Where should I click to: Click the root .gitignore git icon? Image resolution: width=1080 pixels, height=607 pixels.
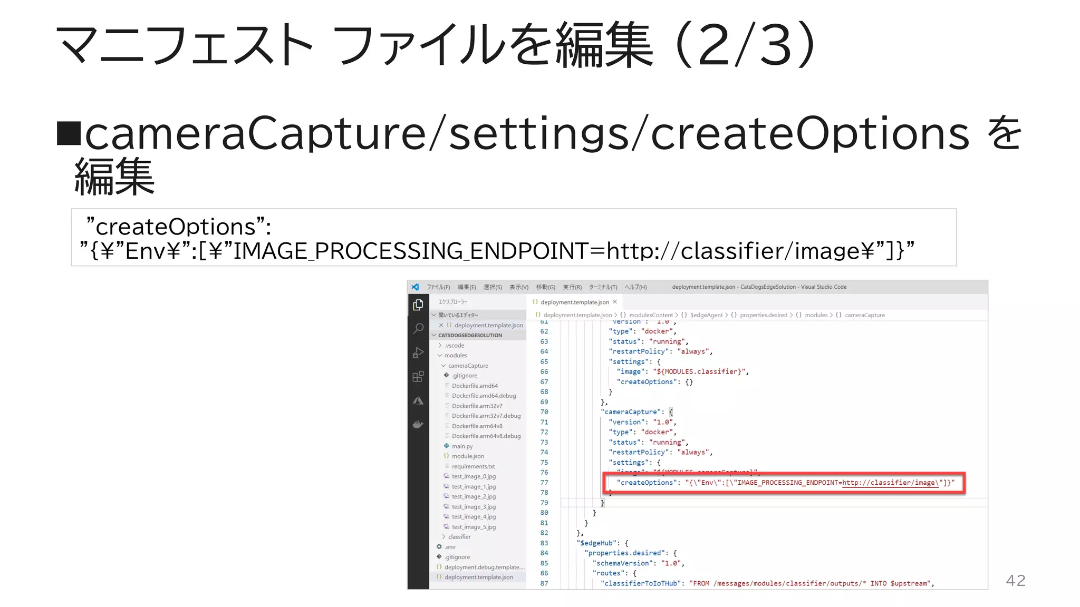coord(439,557)
